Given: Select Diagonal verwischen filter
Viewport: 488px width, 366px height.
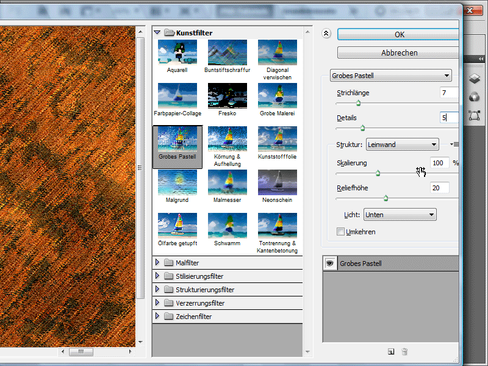Looking at the screenshot, I should [x=278, y=52].
